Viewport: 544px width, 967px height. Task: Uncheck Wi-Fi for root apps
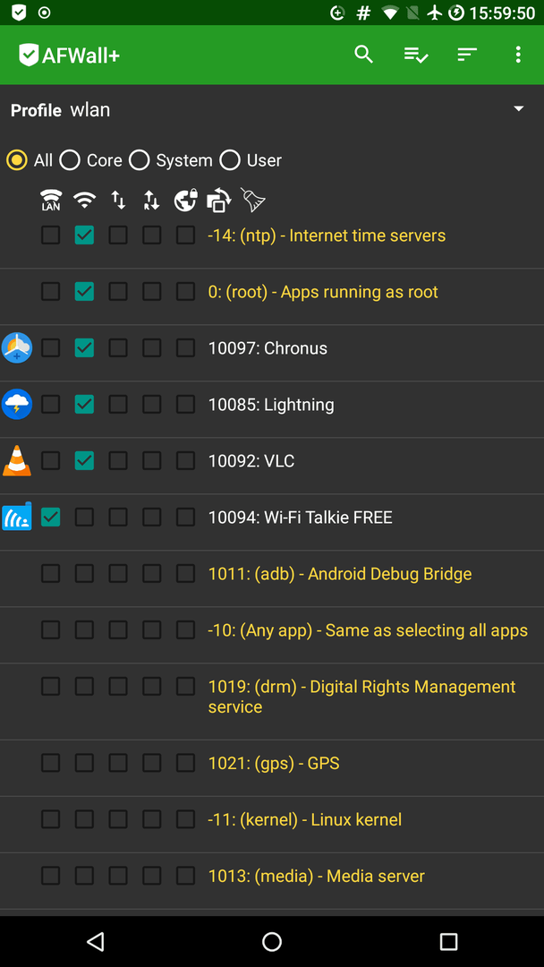(x=84, y=292)
